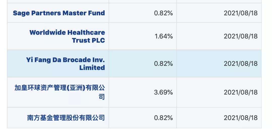Click the Worldwide Healthcare Trust PLC link
The height and width of the screenshot is (139, 272).
point(67,36)
